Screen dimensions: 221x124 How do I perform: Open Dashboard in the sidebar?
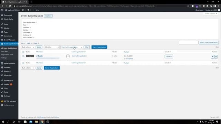coord(8,15)
